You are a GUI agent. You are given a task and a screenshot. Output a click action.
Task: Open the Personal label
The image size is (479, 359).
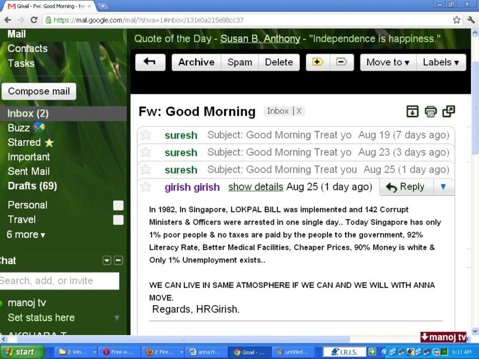pyautogui.click(x=28, y=205)
